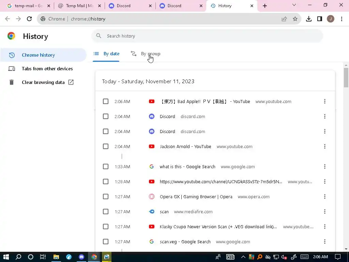Check the 1:28 AM YouTube channel checkbox
349x262 pixels.
[106, 181]
